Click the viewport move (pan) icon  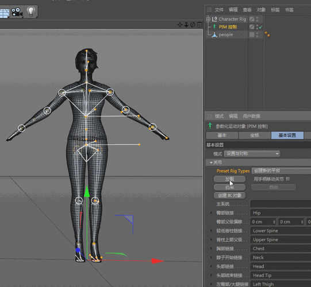tap(180, 25)
